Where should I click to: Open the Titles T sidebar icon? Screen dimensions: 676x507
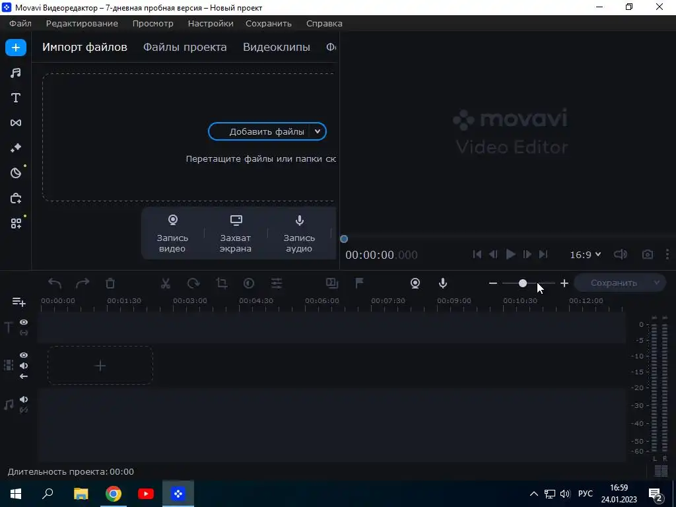[16, 98]
